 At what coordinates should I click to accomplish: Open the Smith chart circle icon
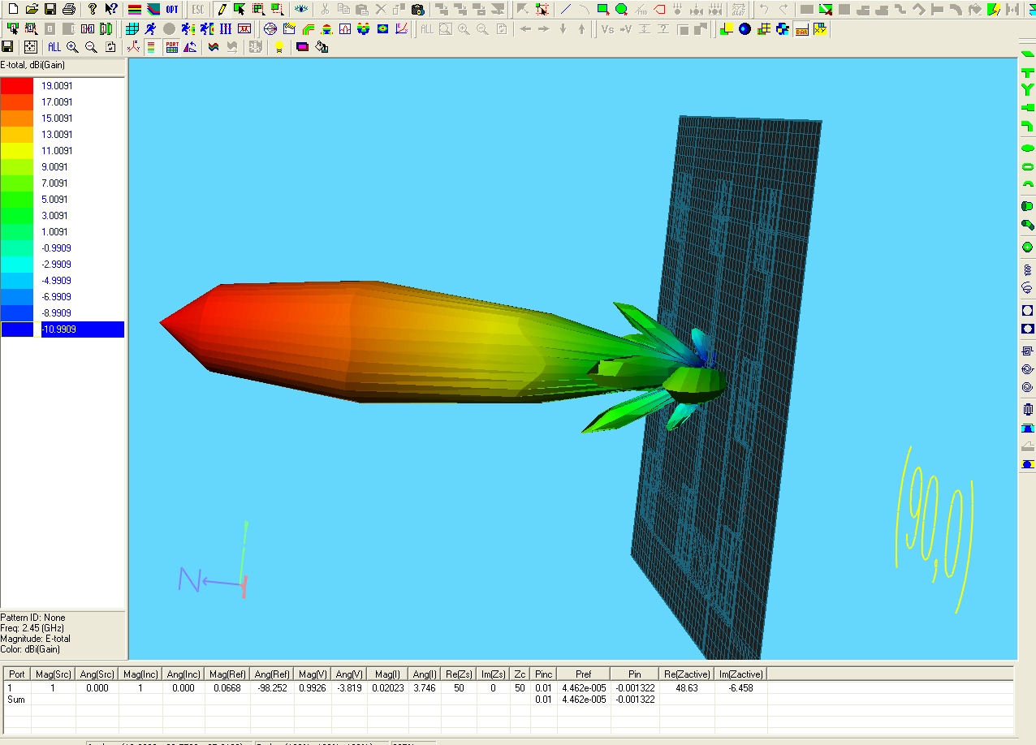pyautogui.click(x=270, y=28)
